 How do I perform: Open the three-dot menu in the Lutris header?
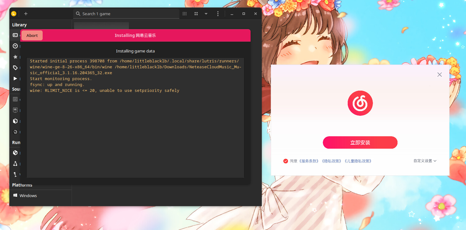tap(218, 14)
